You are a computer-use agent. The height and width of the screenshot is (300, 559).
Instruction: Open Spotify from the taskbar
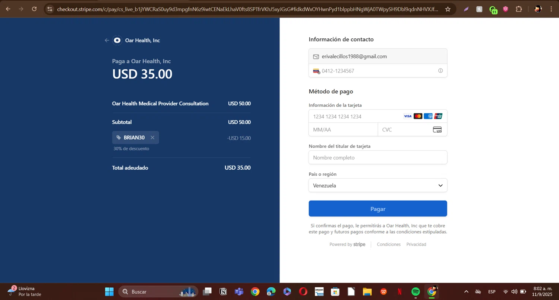[x=416, y=291]
